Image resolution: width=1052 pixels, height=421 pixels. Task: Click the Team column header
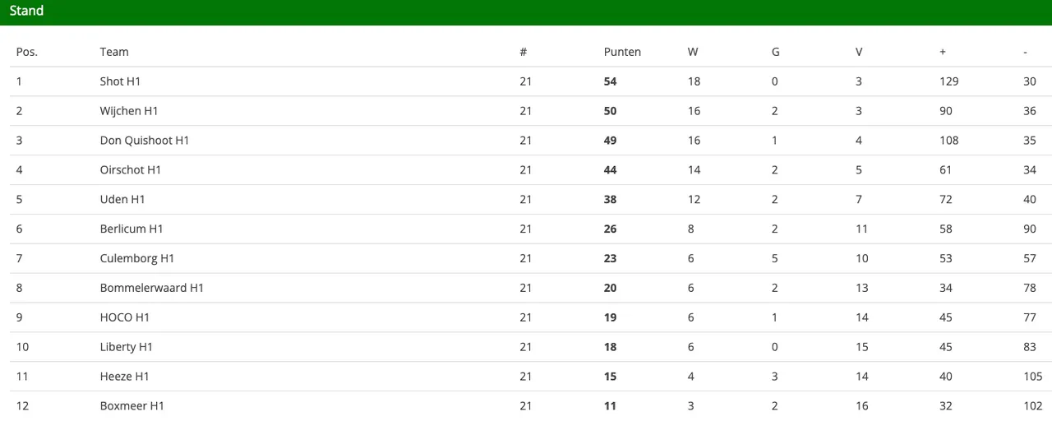[114, 52]
